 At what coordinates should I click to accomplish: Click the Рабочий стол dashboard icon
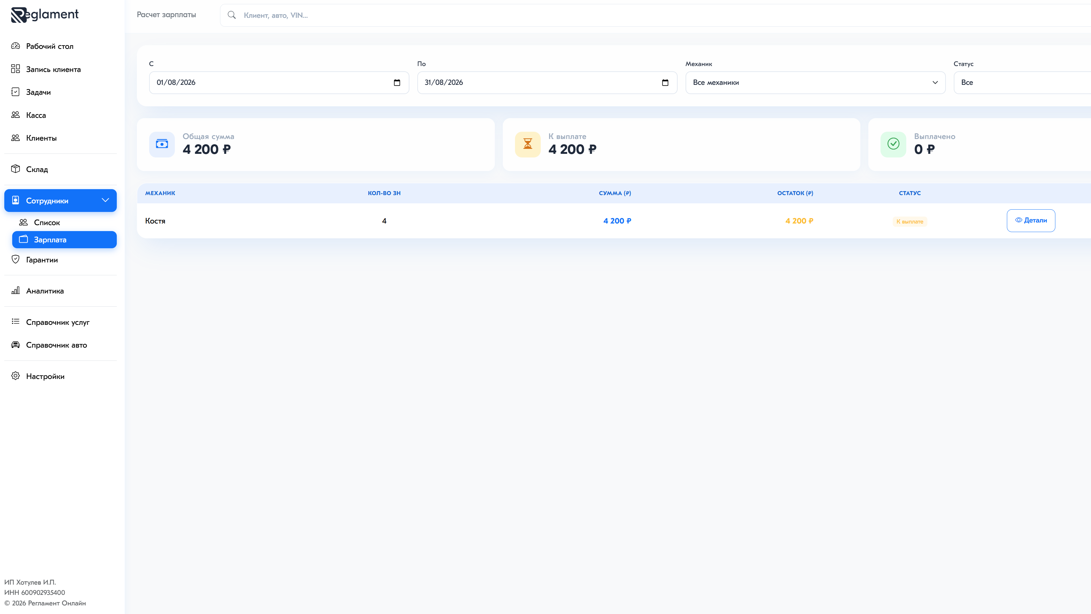pos(16,46)
